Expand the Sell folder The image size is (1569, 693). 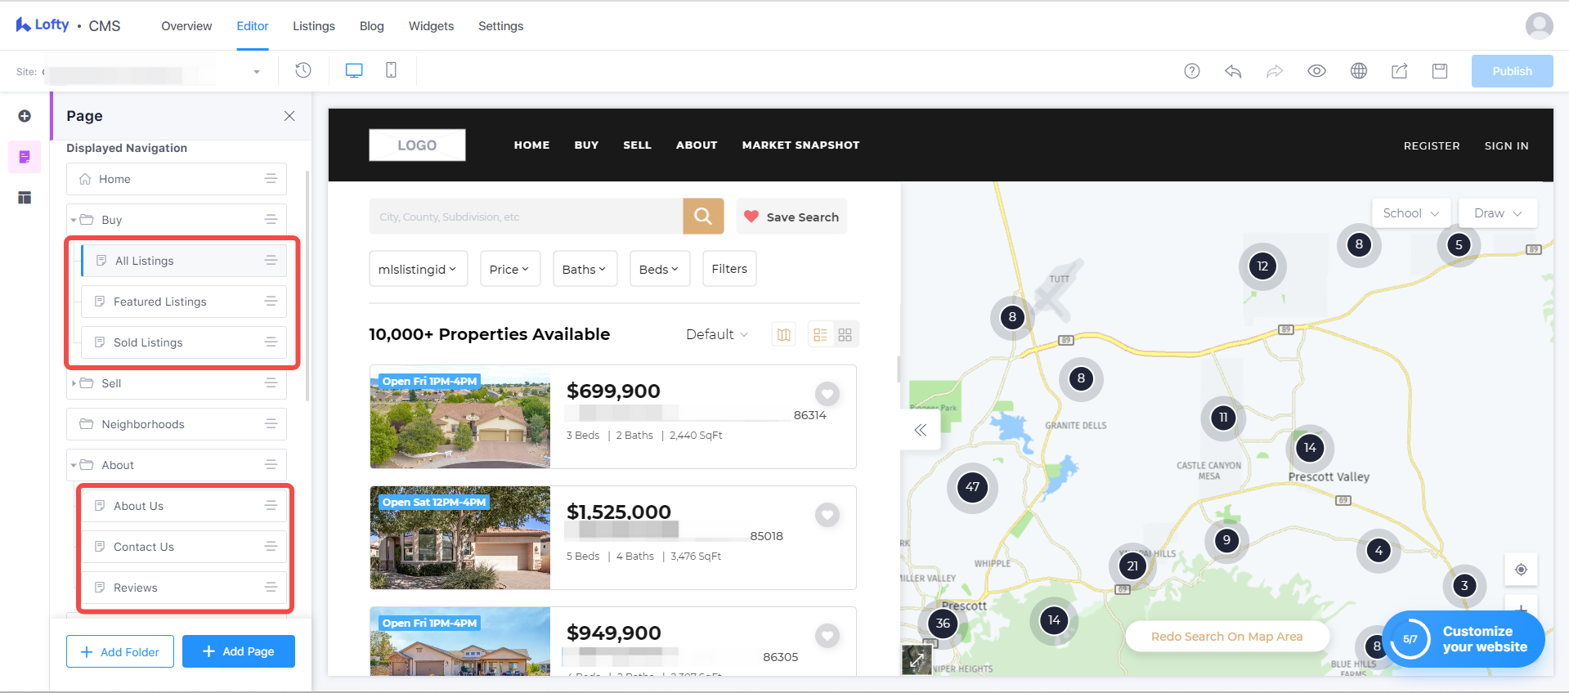[74, 383]
